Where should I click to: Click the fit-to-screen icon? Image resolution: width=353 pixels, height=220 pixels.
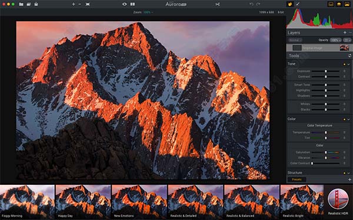(x=88, y=4)
